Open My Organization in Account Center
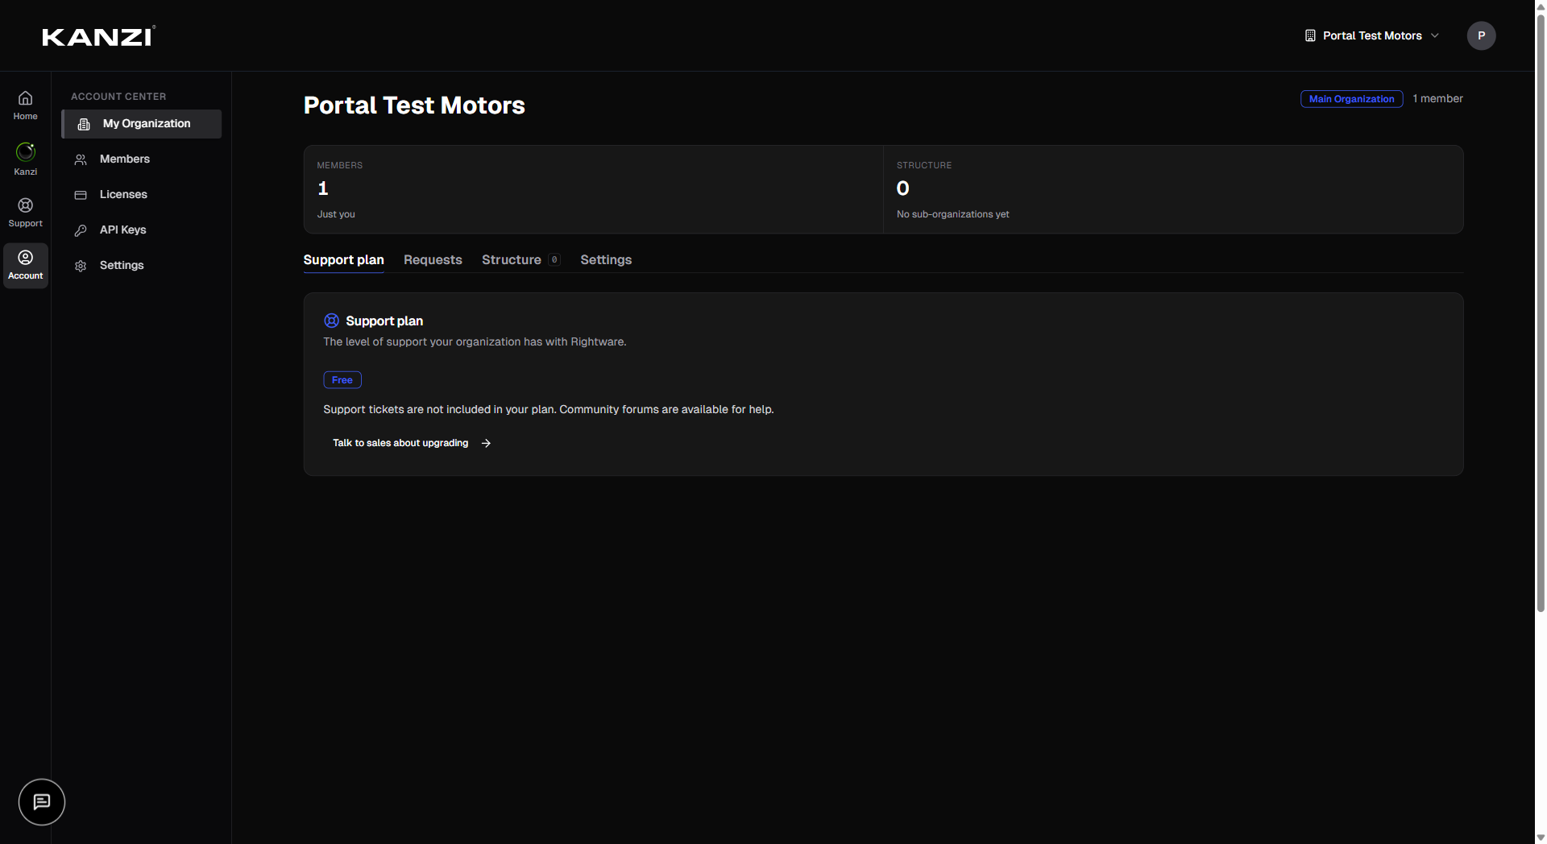 141,124
